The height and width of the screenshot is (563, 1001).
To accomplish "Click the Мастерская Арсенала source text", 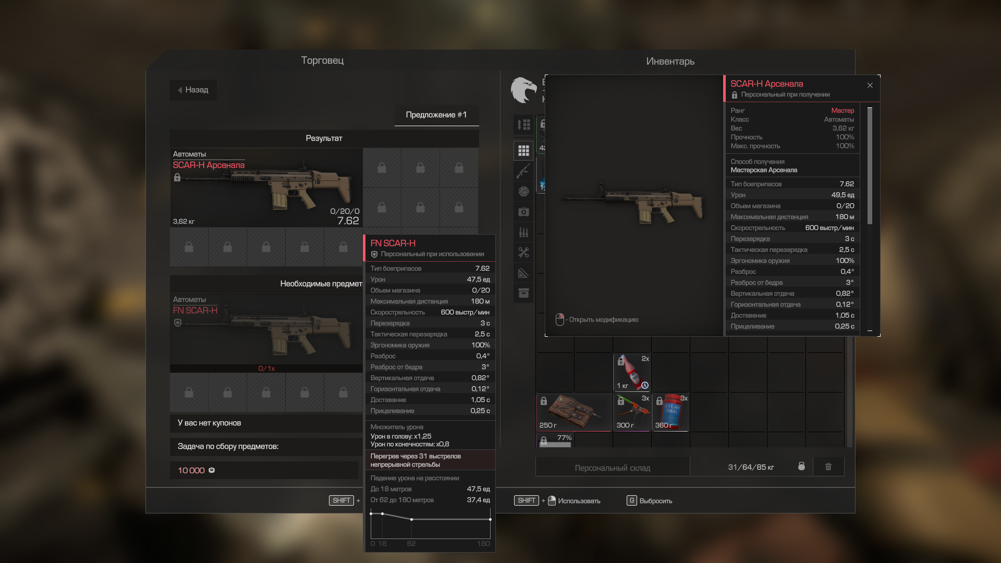I will [x=764, y=170].
